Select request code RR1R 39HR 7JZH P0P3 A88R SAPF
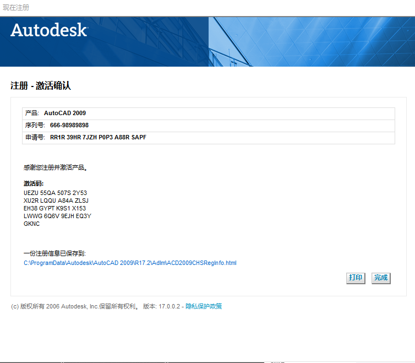 tap(98, 137)
